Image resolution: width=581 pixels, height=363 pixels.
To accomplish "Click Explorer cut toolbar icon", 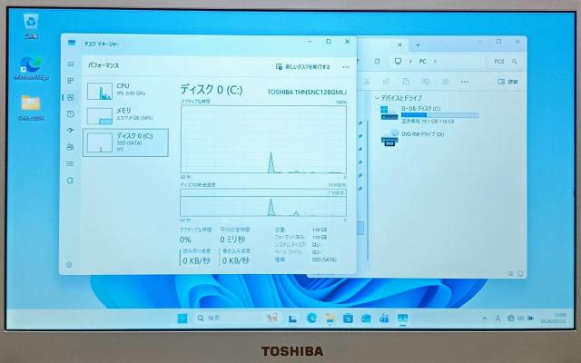I will 367,82.
